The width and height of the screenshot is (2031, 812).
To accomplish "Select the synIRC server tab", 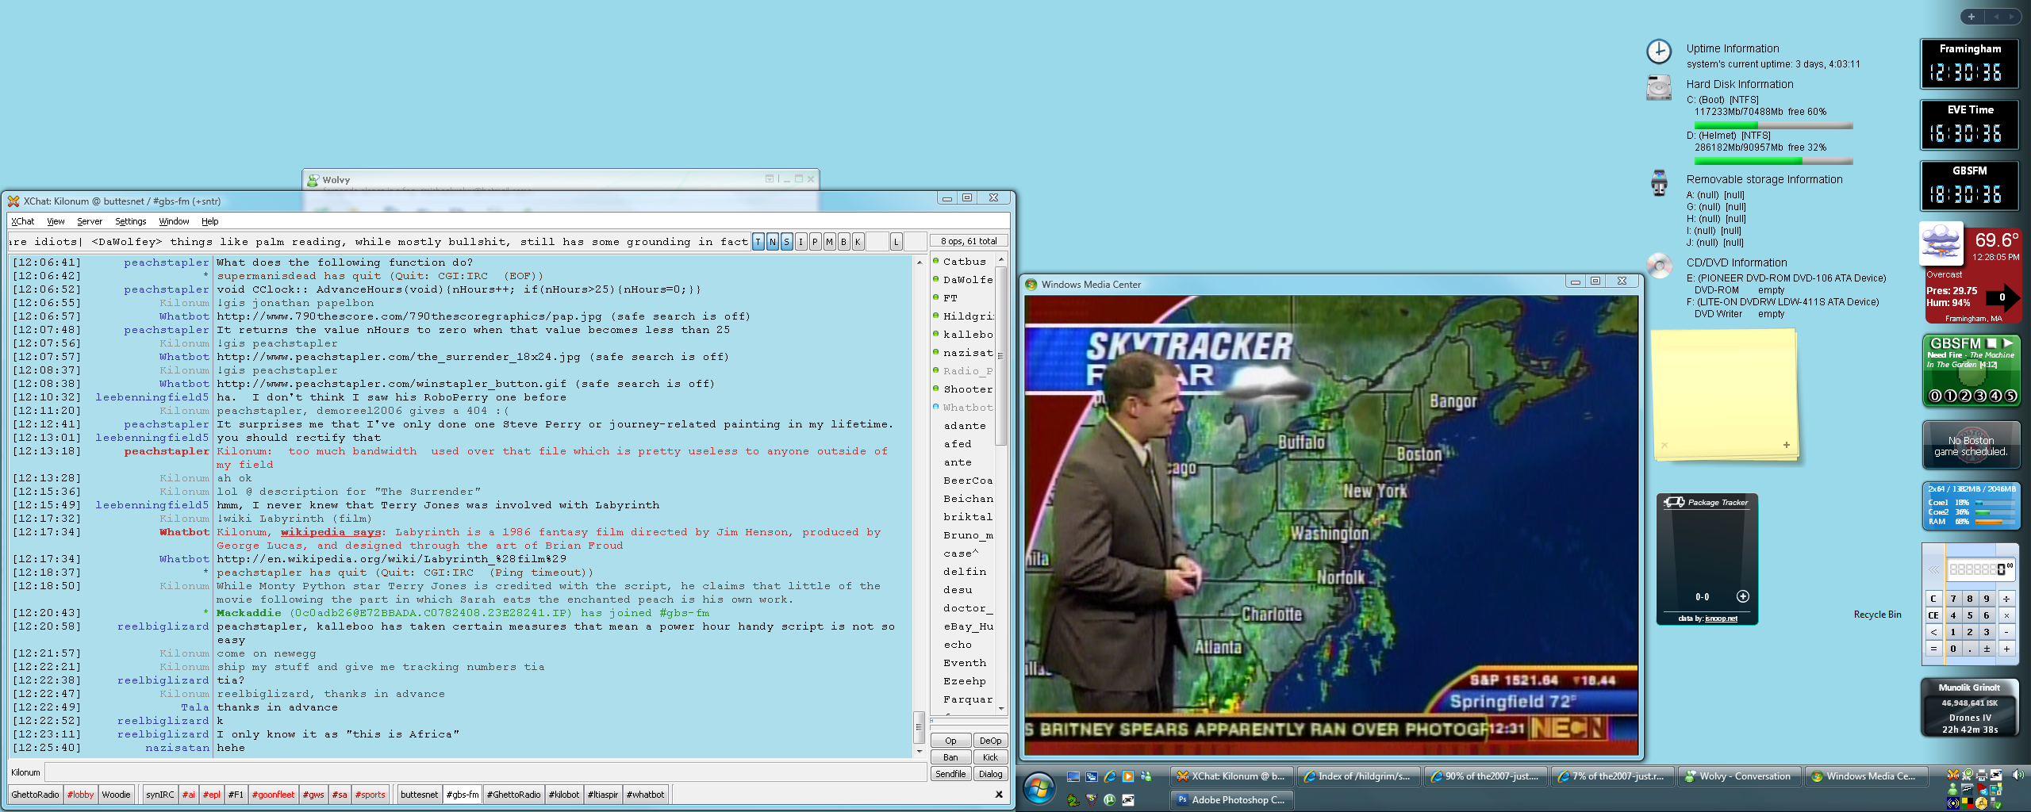I will [x=159, y=795].
